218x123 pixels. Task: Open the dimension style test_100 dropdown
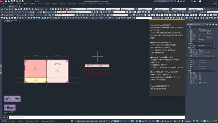(x=162, y=9)
